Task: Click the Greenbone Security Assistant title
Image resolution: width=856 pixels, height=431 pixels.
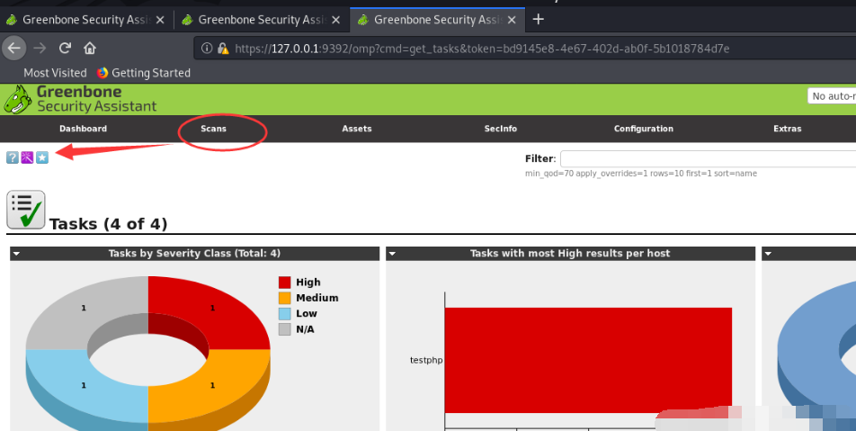Action: 96,99
